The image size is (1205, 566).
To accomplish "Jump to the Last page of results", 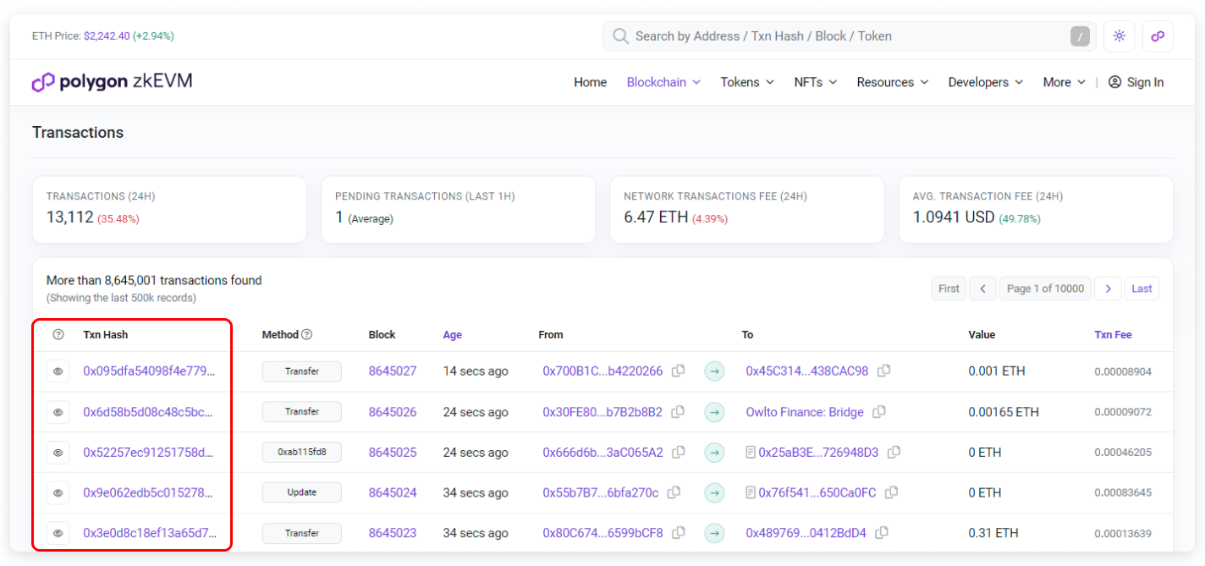I will (1142, 288).
